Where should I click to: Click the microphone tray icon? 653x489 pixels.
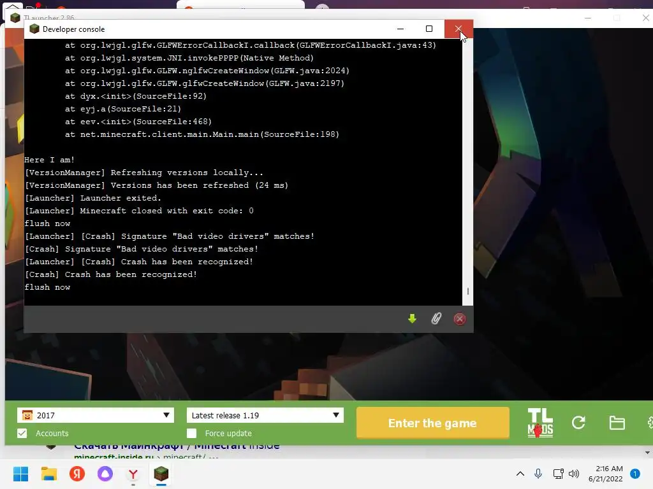pyautogui.click(x=538, y=474)
